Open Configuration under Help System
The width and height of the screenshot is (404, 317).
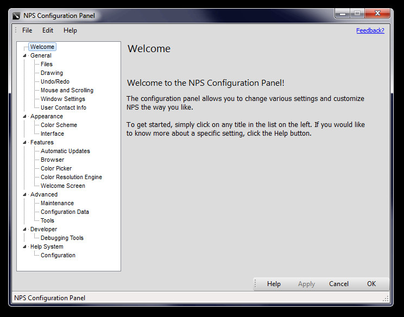click(58, 255)
